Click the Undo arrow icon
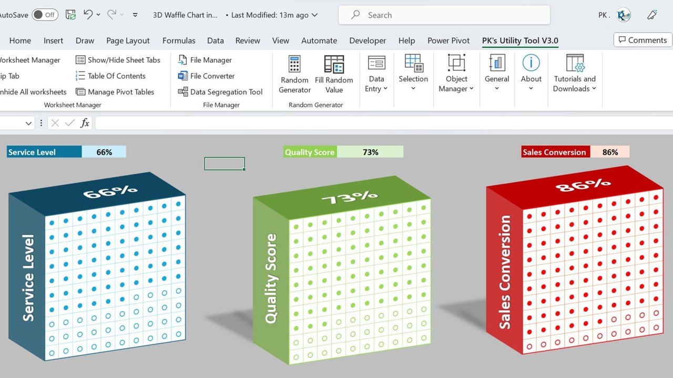Image resolution: width=673 pixels, height=378 pixels. [x=88, y=15]
